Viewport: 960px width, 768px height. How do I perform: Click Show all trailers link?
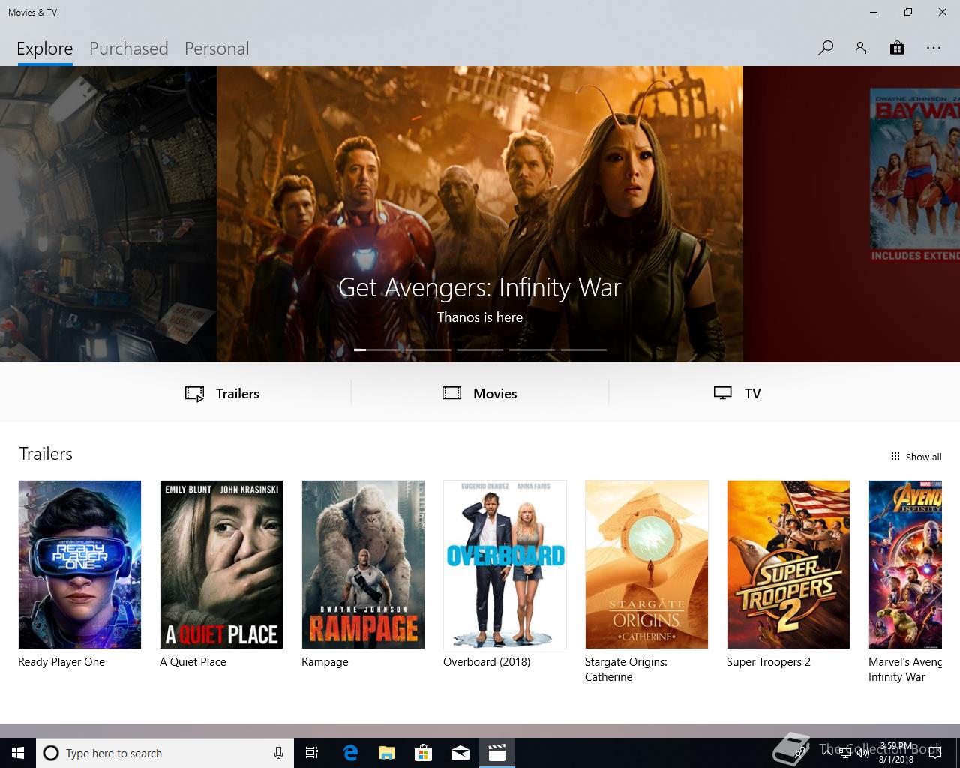click(916, 457)
